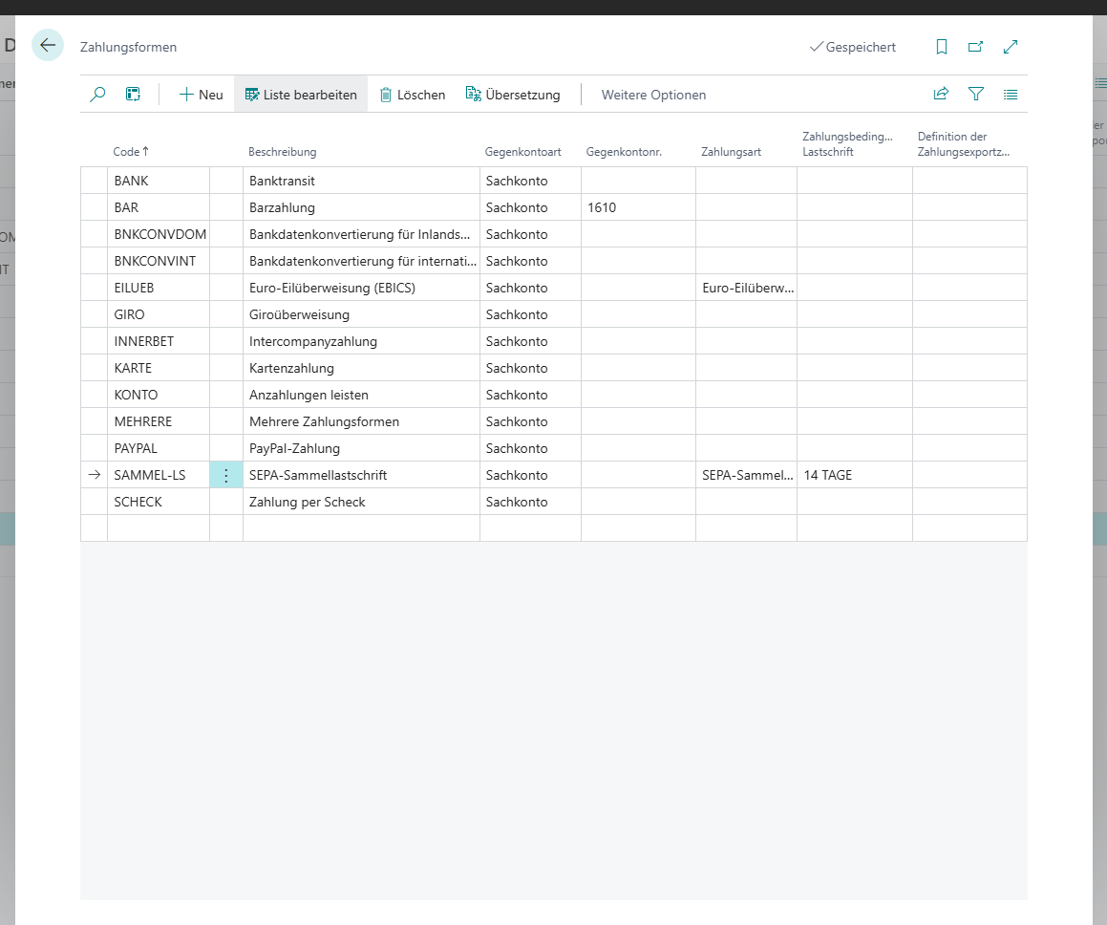The image size is (1107, 925).
Task: Click the 14 TAGE cell
Action: coord(854,475)
